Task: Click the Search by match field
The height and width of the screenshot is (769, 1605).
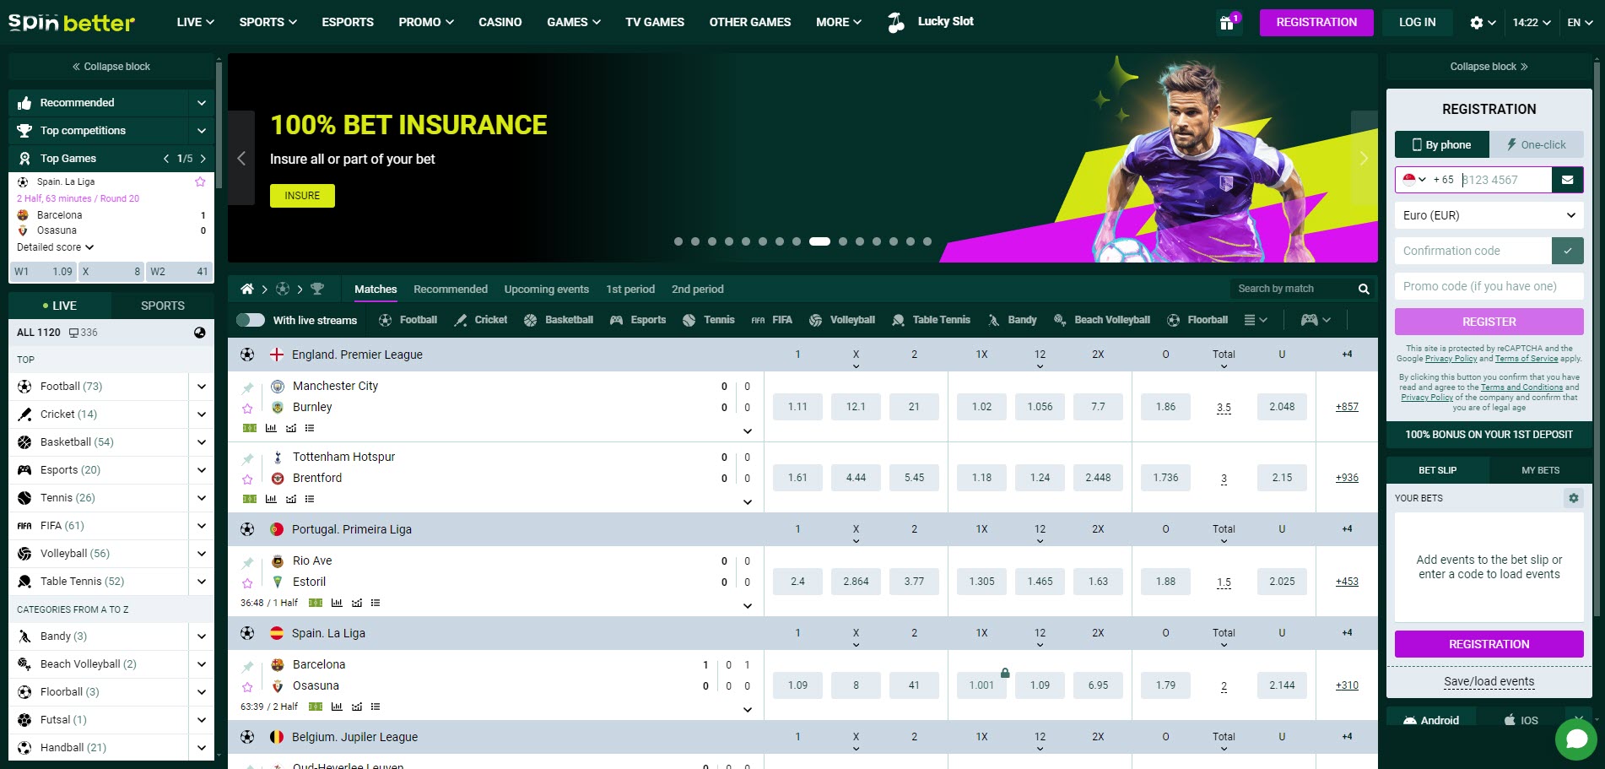Action: 1292,289
